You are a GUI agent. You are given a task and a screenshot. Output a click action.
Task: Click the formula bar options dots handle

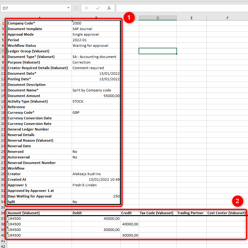[x=76, y=8]
